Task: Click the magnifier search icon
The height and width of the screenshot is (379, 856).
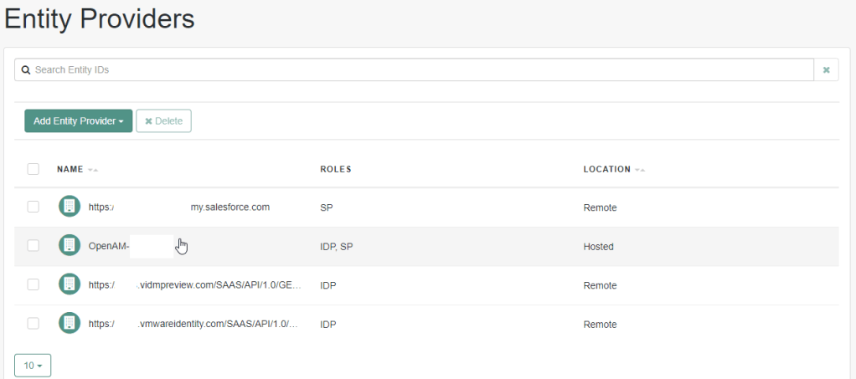Action: click(26, 70)
